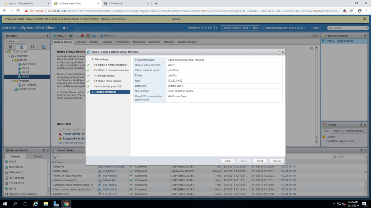371x208 pixels.
Task: Click Finish to complete the clone
Action: pos(260,161)
